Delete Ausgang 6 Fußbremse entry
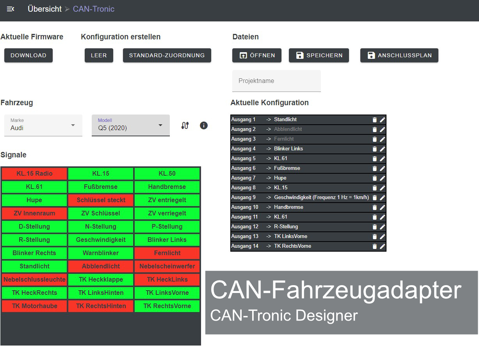 point(375,168)
